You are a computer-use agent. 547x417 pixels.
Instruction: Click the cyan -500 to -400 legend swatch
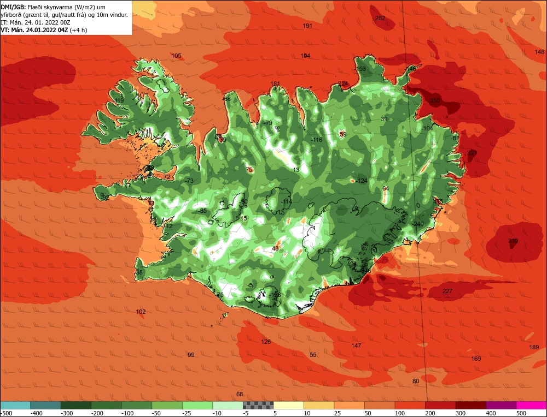pos(15,405)
